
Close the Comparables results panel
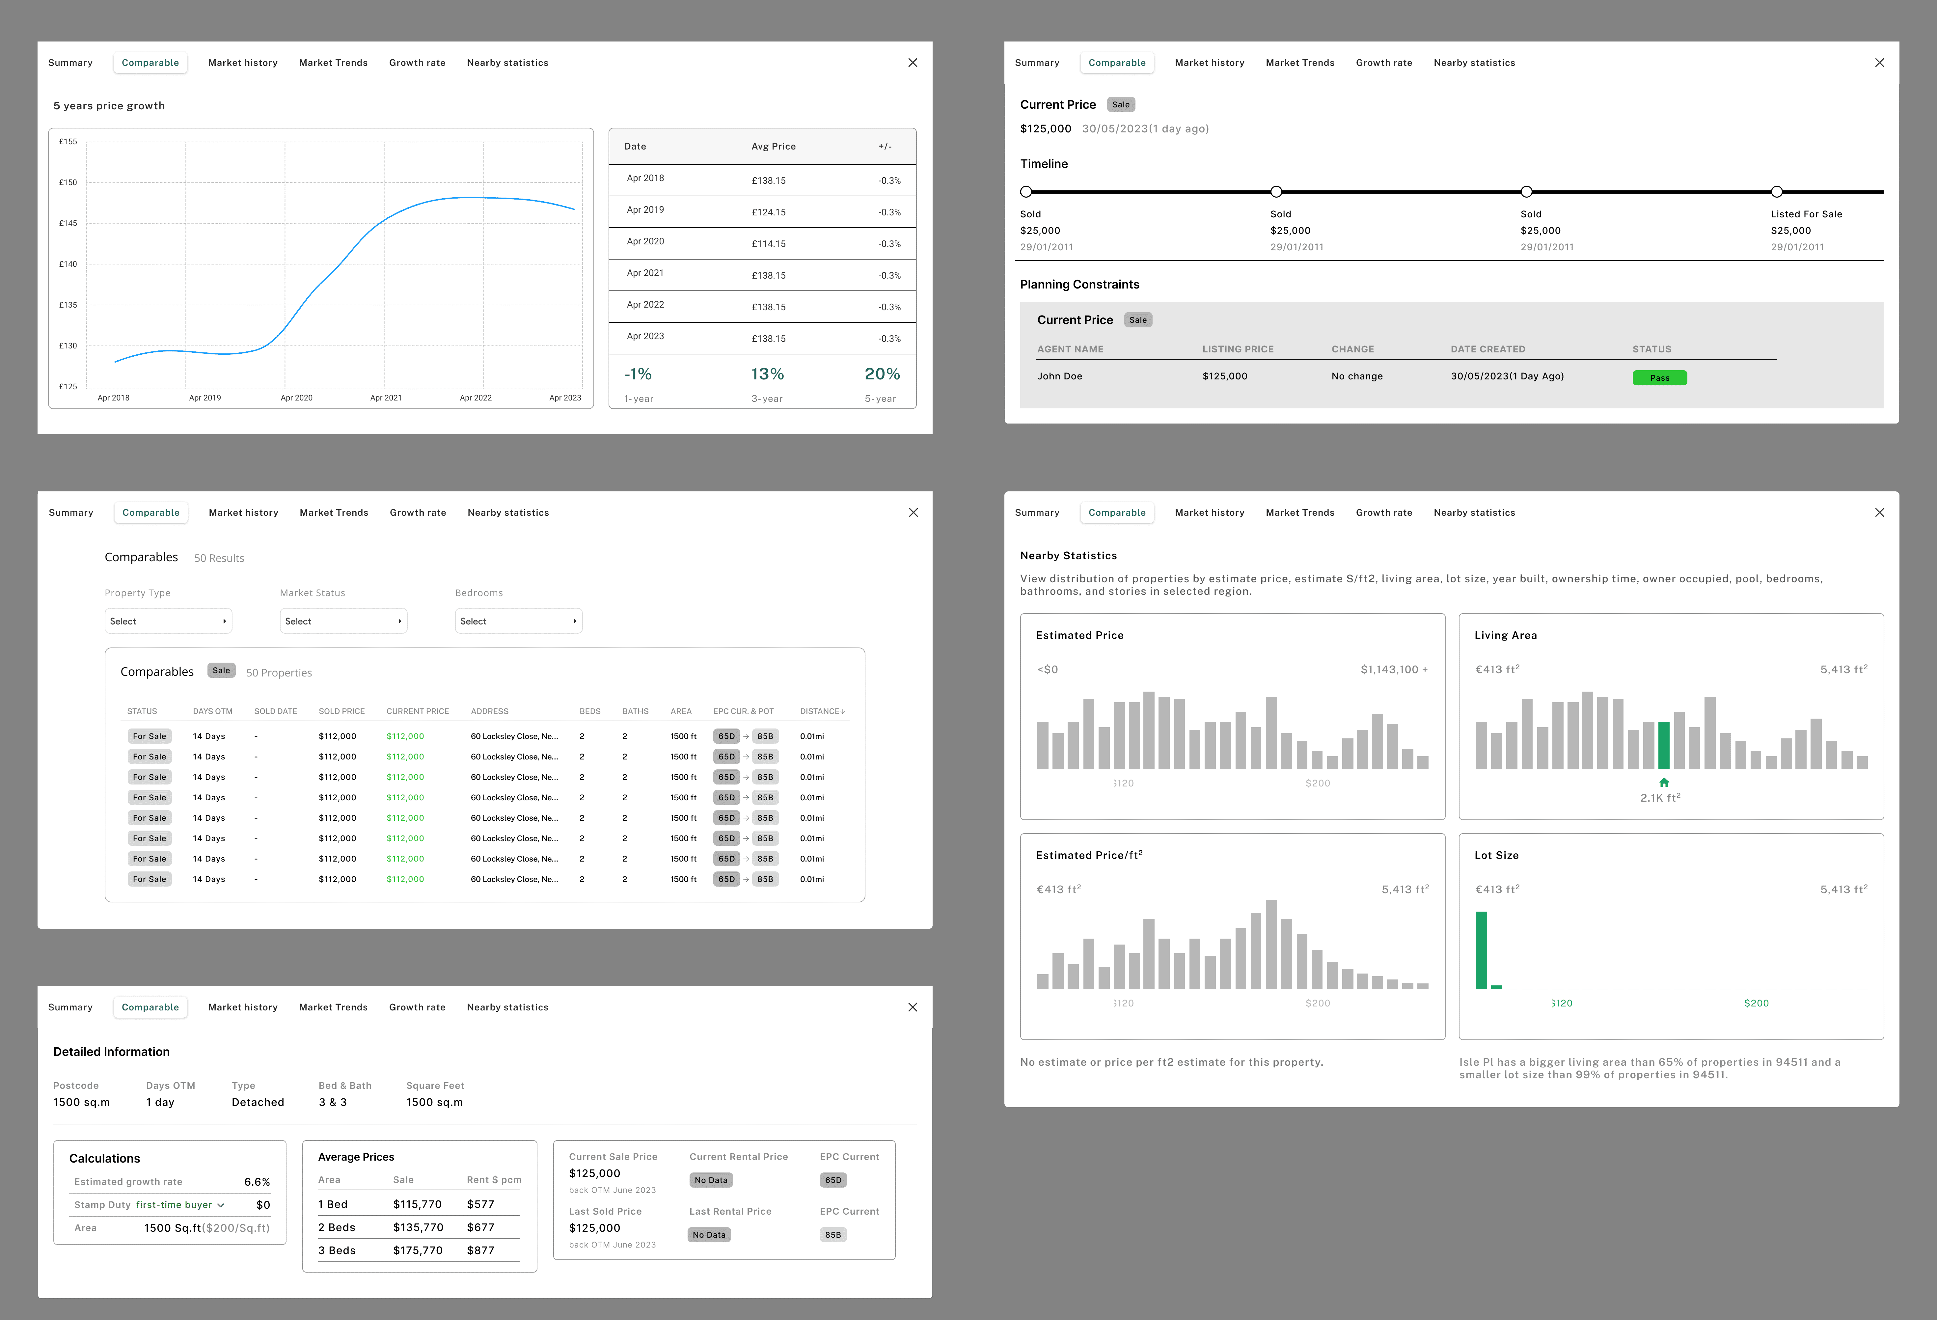pos(914,512)
